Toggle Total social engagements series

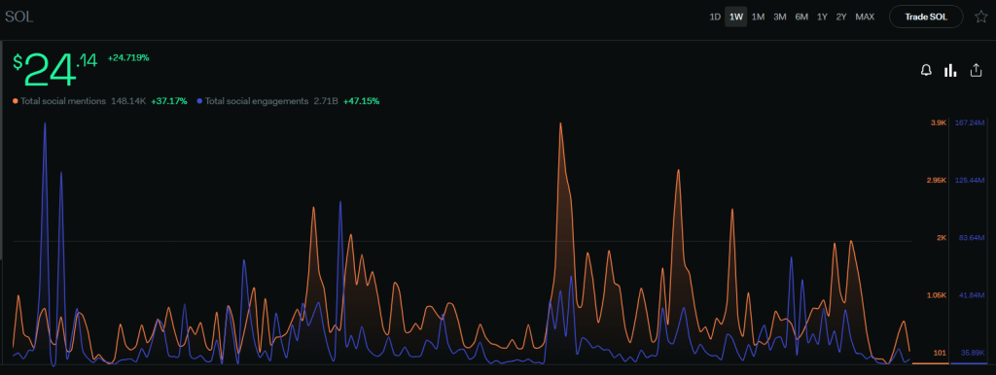click(253, 101)
